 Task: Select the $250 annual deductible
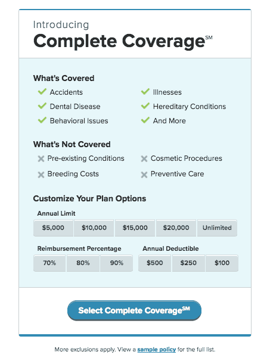click(x=188, y=263)
